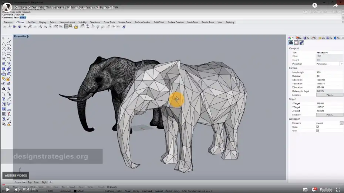Viewport: 344px width, 193px height.
Task: Click the Target Location Place button
Action: pyautogui.click(x=330, y=115)
